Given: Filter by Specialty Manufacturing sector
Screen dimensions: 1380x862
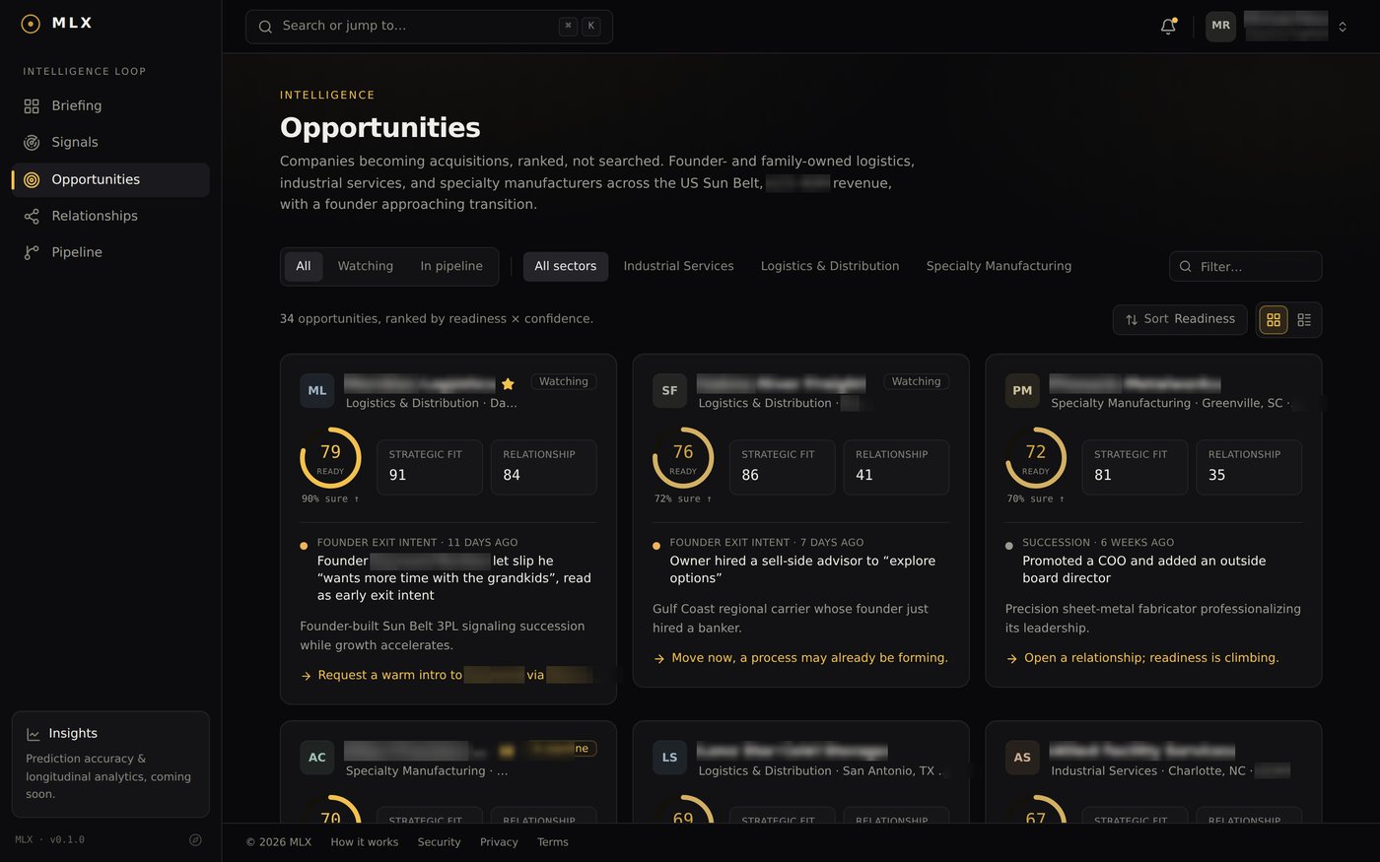Looking at the screenshot, I should click(x=999, y=267).
